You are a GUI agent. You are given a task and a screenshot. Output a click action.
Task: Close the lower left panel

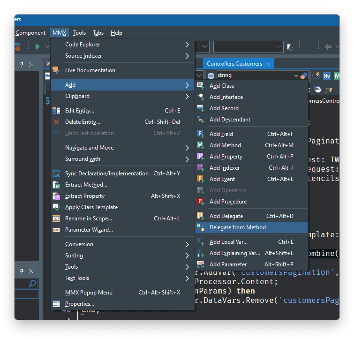pos(31,271)
